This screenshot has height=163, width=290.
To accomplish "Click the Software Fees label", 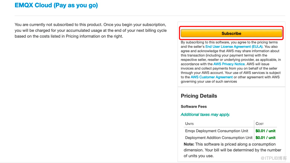I will 194,106.
